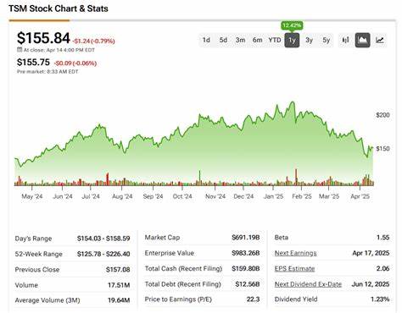
Task: Click the TSM Stock Chart & Stats heading
Action: pyautogui.click(x=59, y=8)
